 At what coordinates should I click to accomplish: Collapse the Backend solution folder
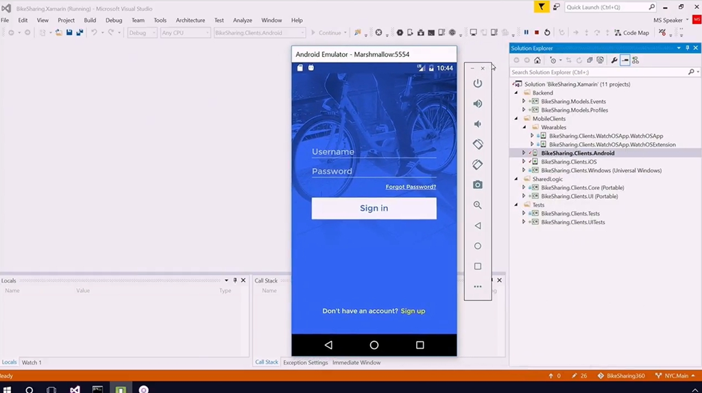[x=516, y=93]
